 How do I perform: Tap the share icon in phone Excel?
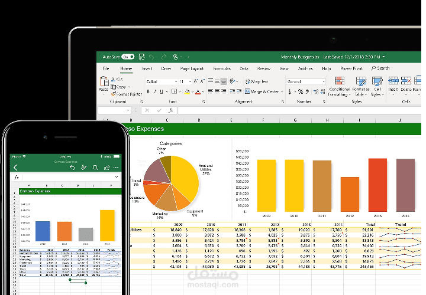[106, 168]
